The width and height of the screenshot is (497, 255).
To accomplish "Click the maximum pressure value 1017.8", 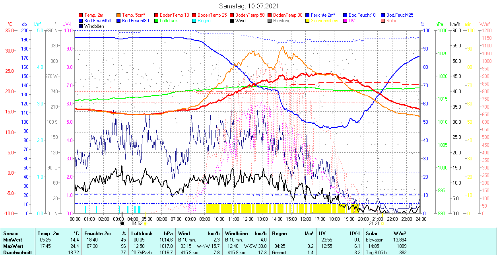I will 166,246.
